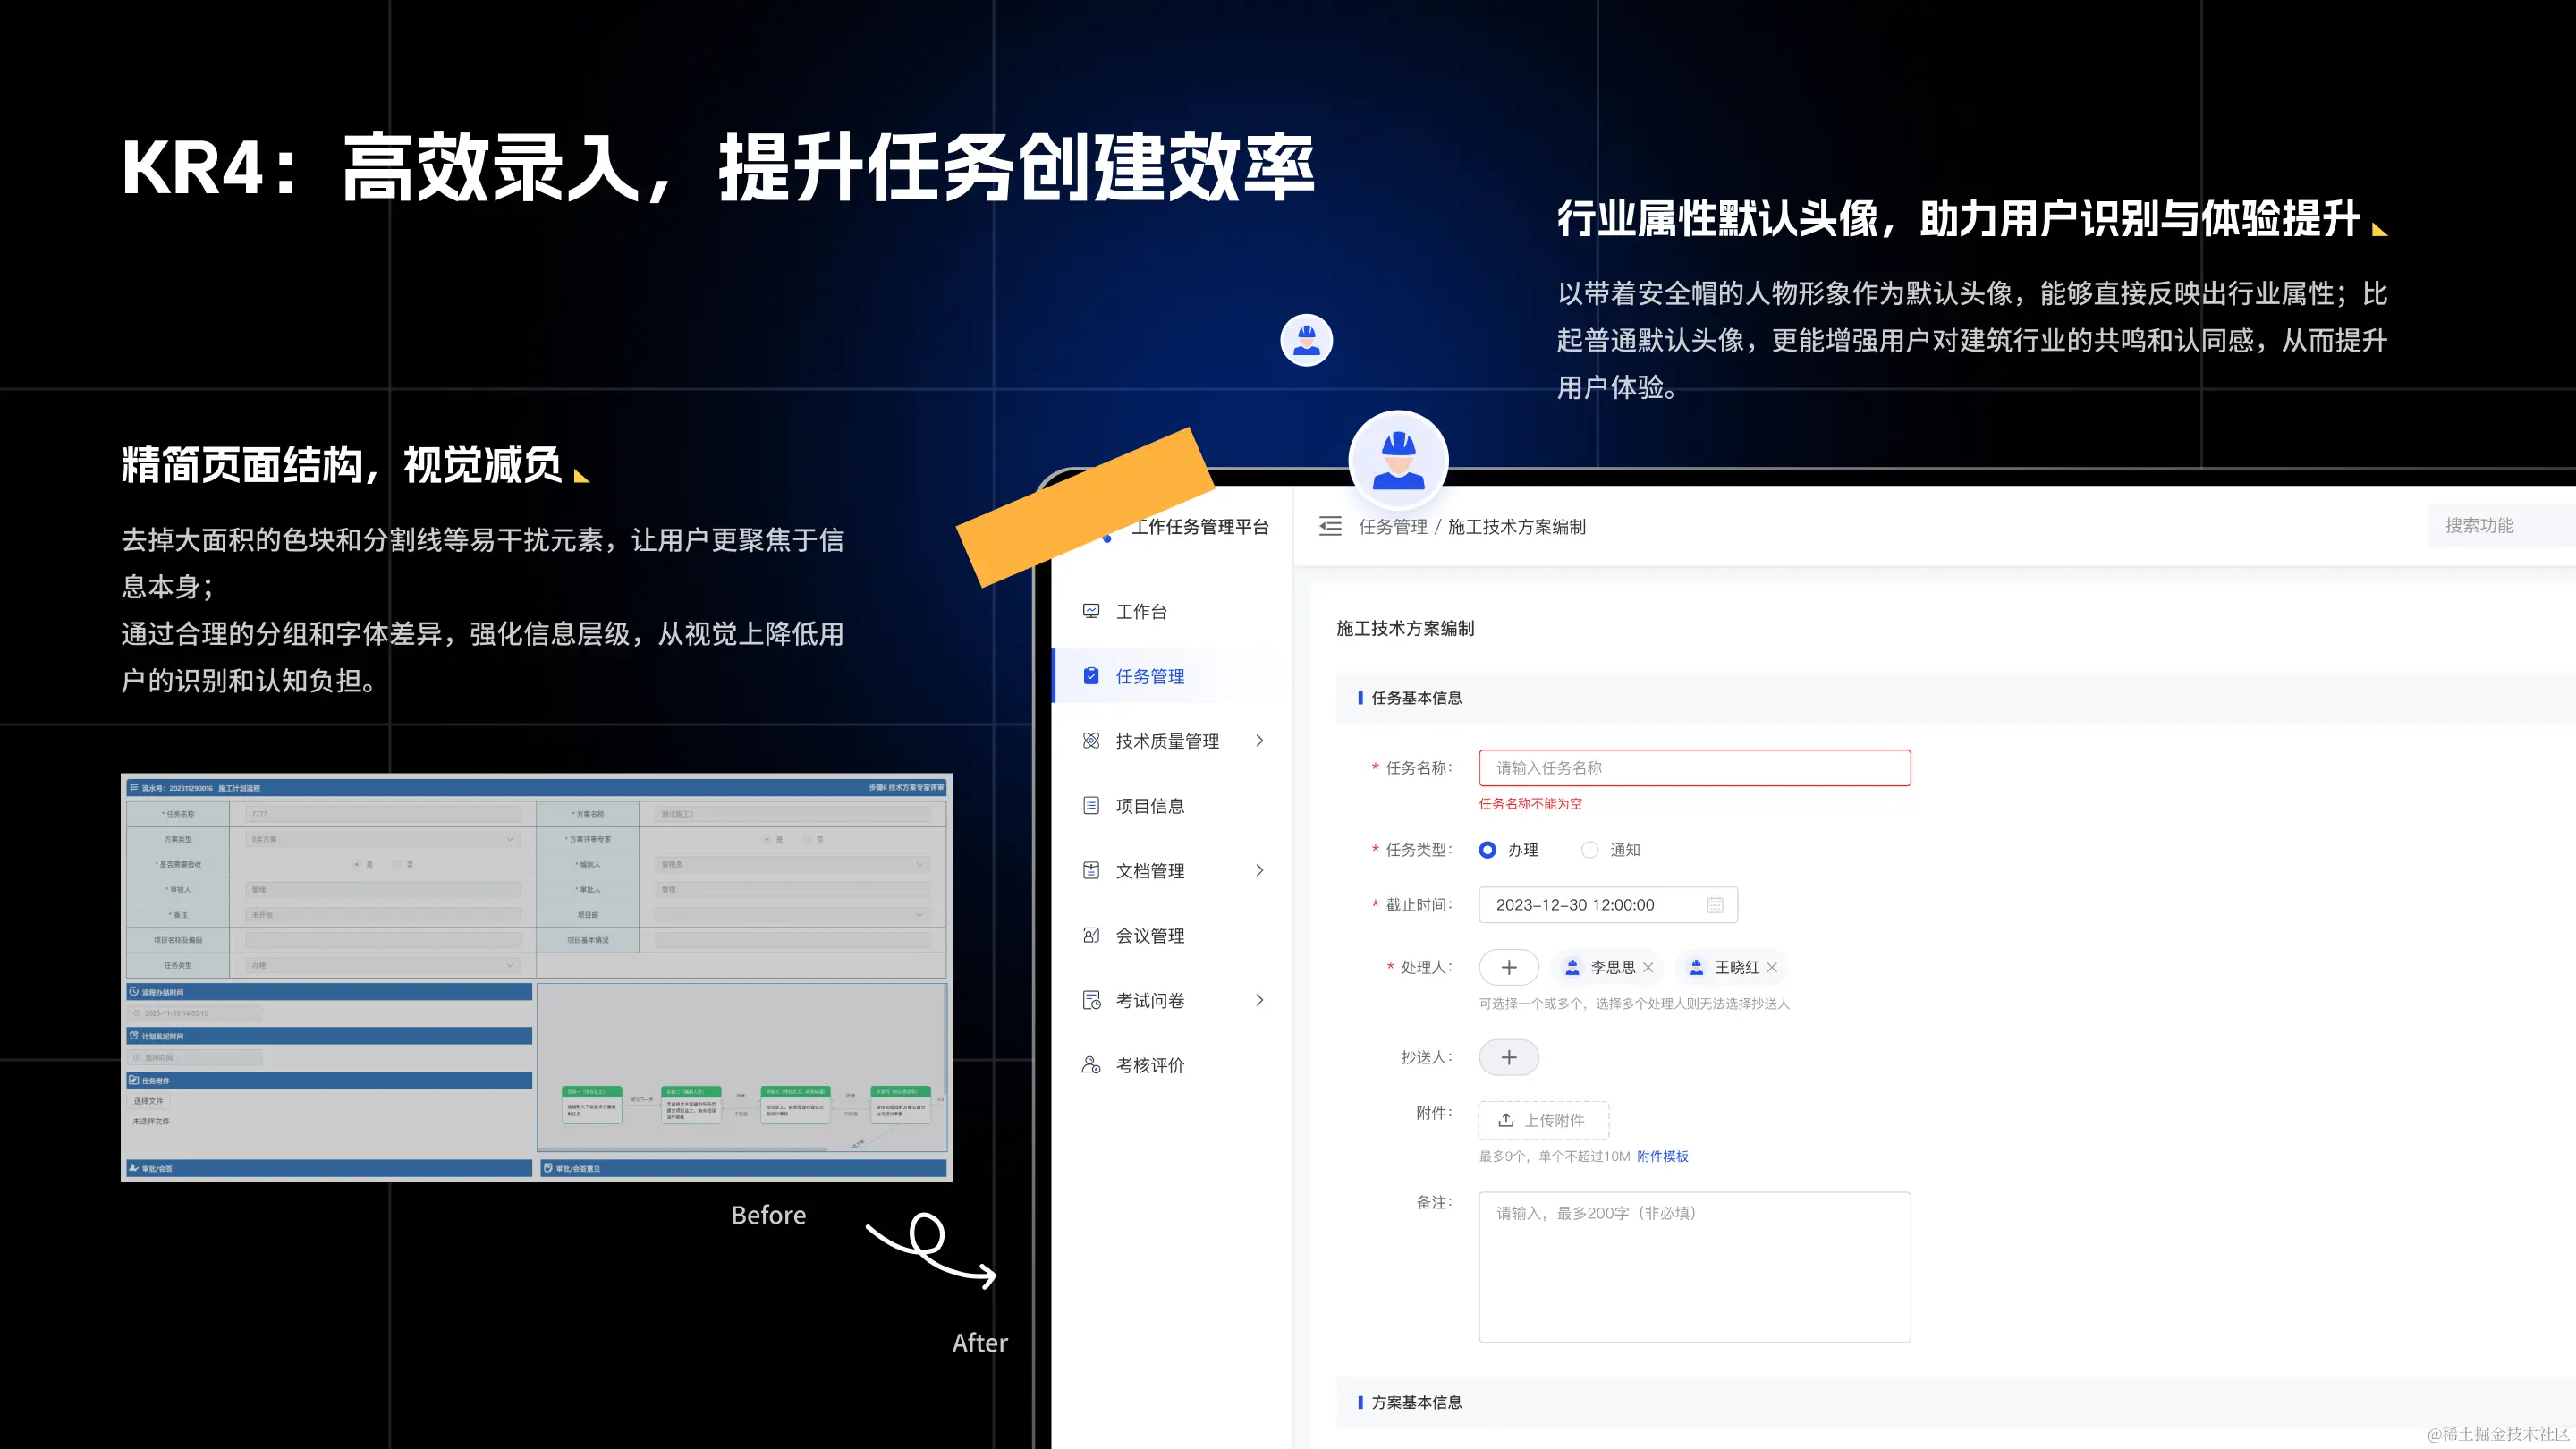Image resolution: width=2576 pixels, height=1449 pixels.
Task: Click the 会议管理 sidebar icon
Action: coord(1091,936)
